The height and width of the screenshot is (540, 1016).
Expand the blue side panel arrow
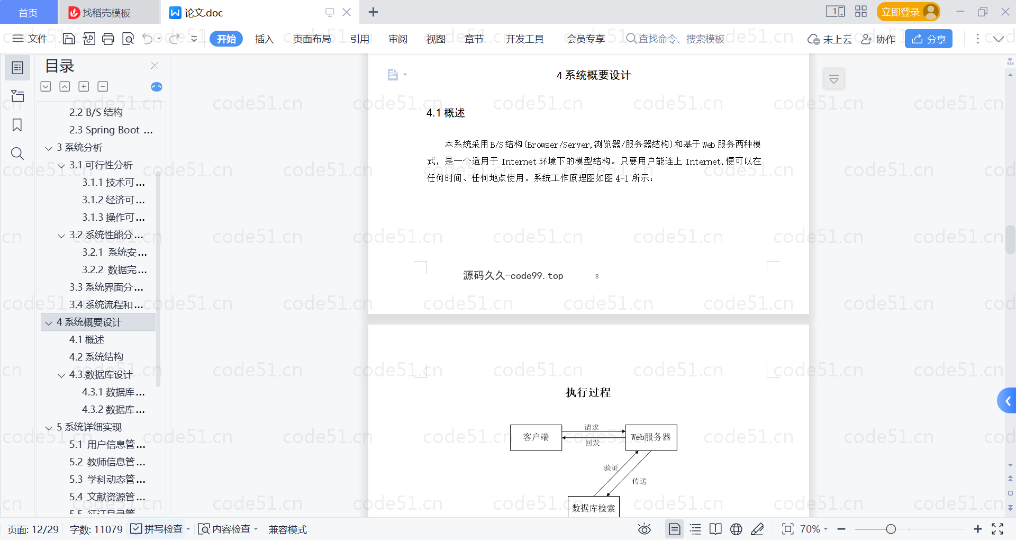point(1008,401)
